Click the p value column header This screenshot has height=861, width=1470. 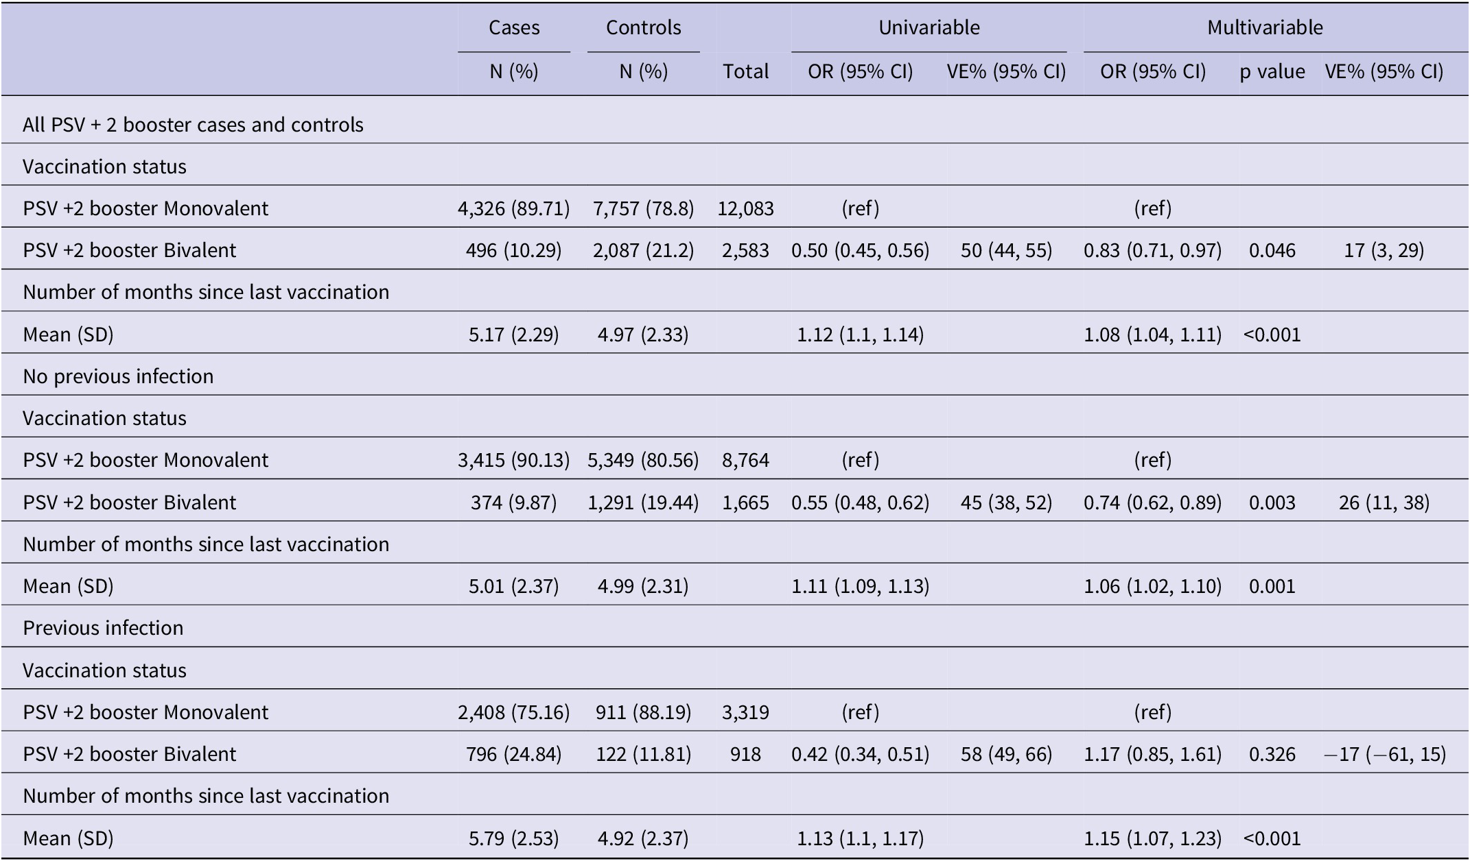[1272, 71]
